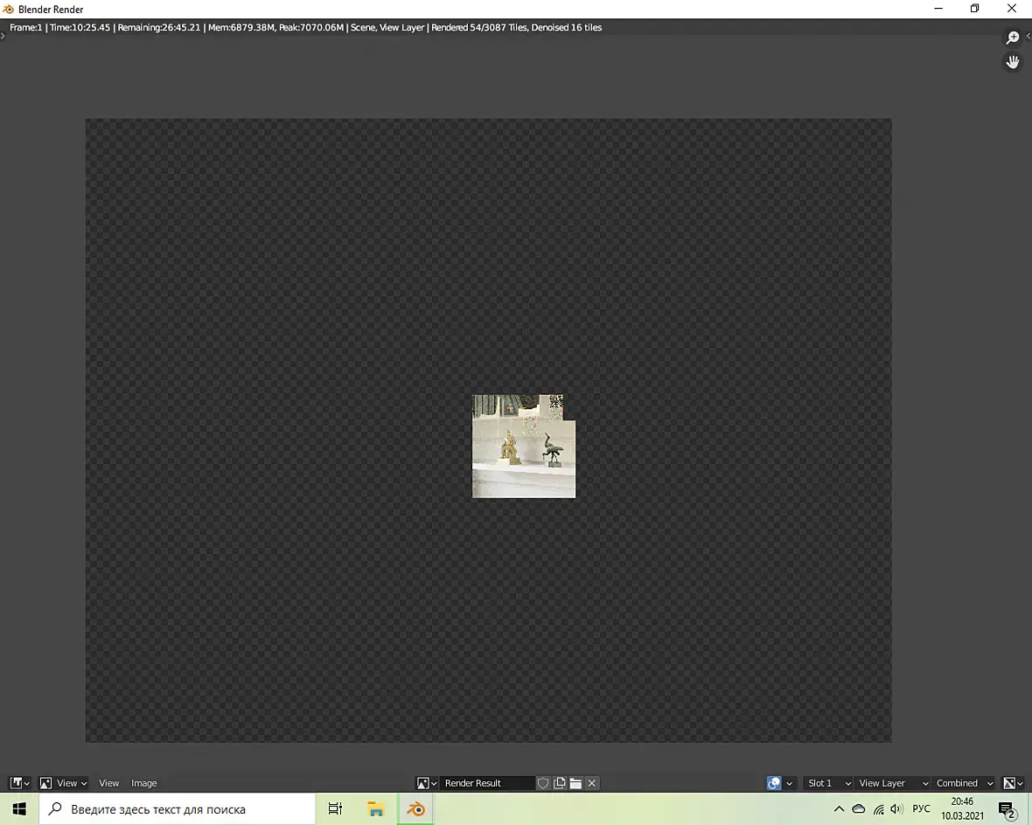1032x825 pixels.
Task: Open the View Layer dropdown
Action: [x=893, y=783]
